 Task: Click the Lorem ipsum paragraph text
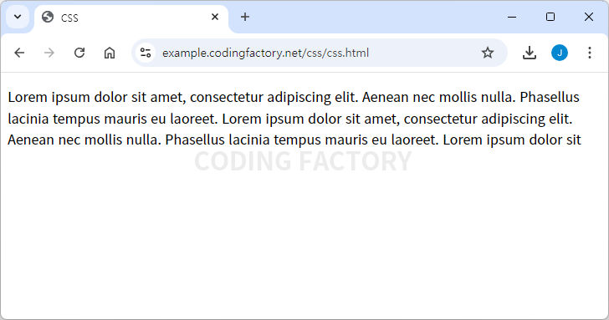tap(294, 119)
